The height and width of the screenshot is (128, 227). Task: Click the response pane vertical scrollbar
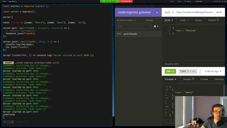[224, 90]
